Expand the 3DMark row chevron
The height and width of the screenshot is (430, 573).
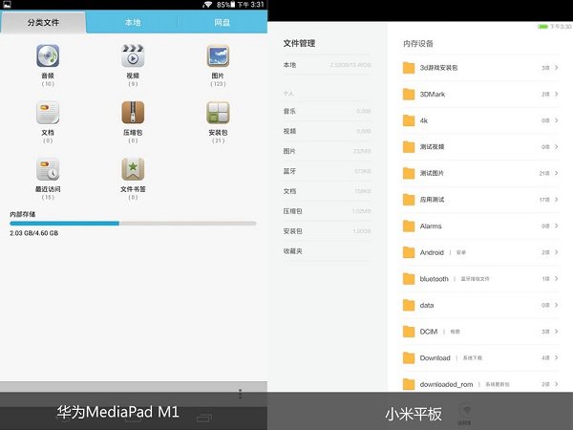556,94
